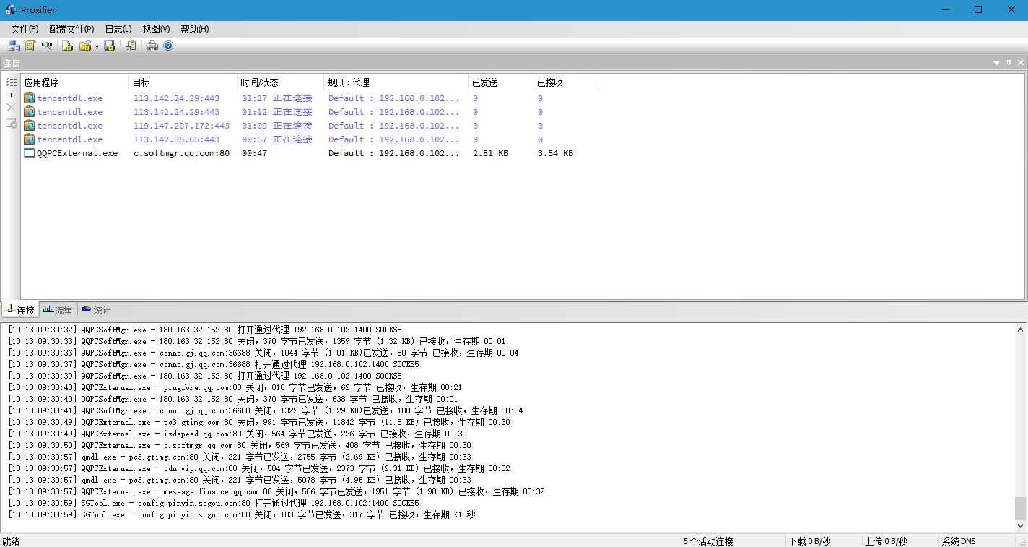The image size is (1028, 547).
Task: Sort by the 已发送 column header
Action: coord(500,82)
